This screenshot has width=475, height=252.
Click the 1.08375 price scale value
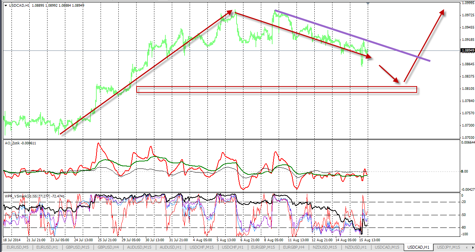468,76
